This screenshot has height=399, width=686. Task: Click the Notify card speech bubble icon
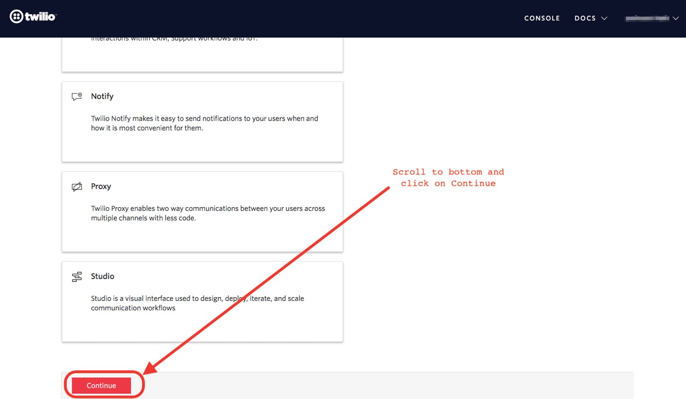click(x=77, y=96)
